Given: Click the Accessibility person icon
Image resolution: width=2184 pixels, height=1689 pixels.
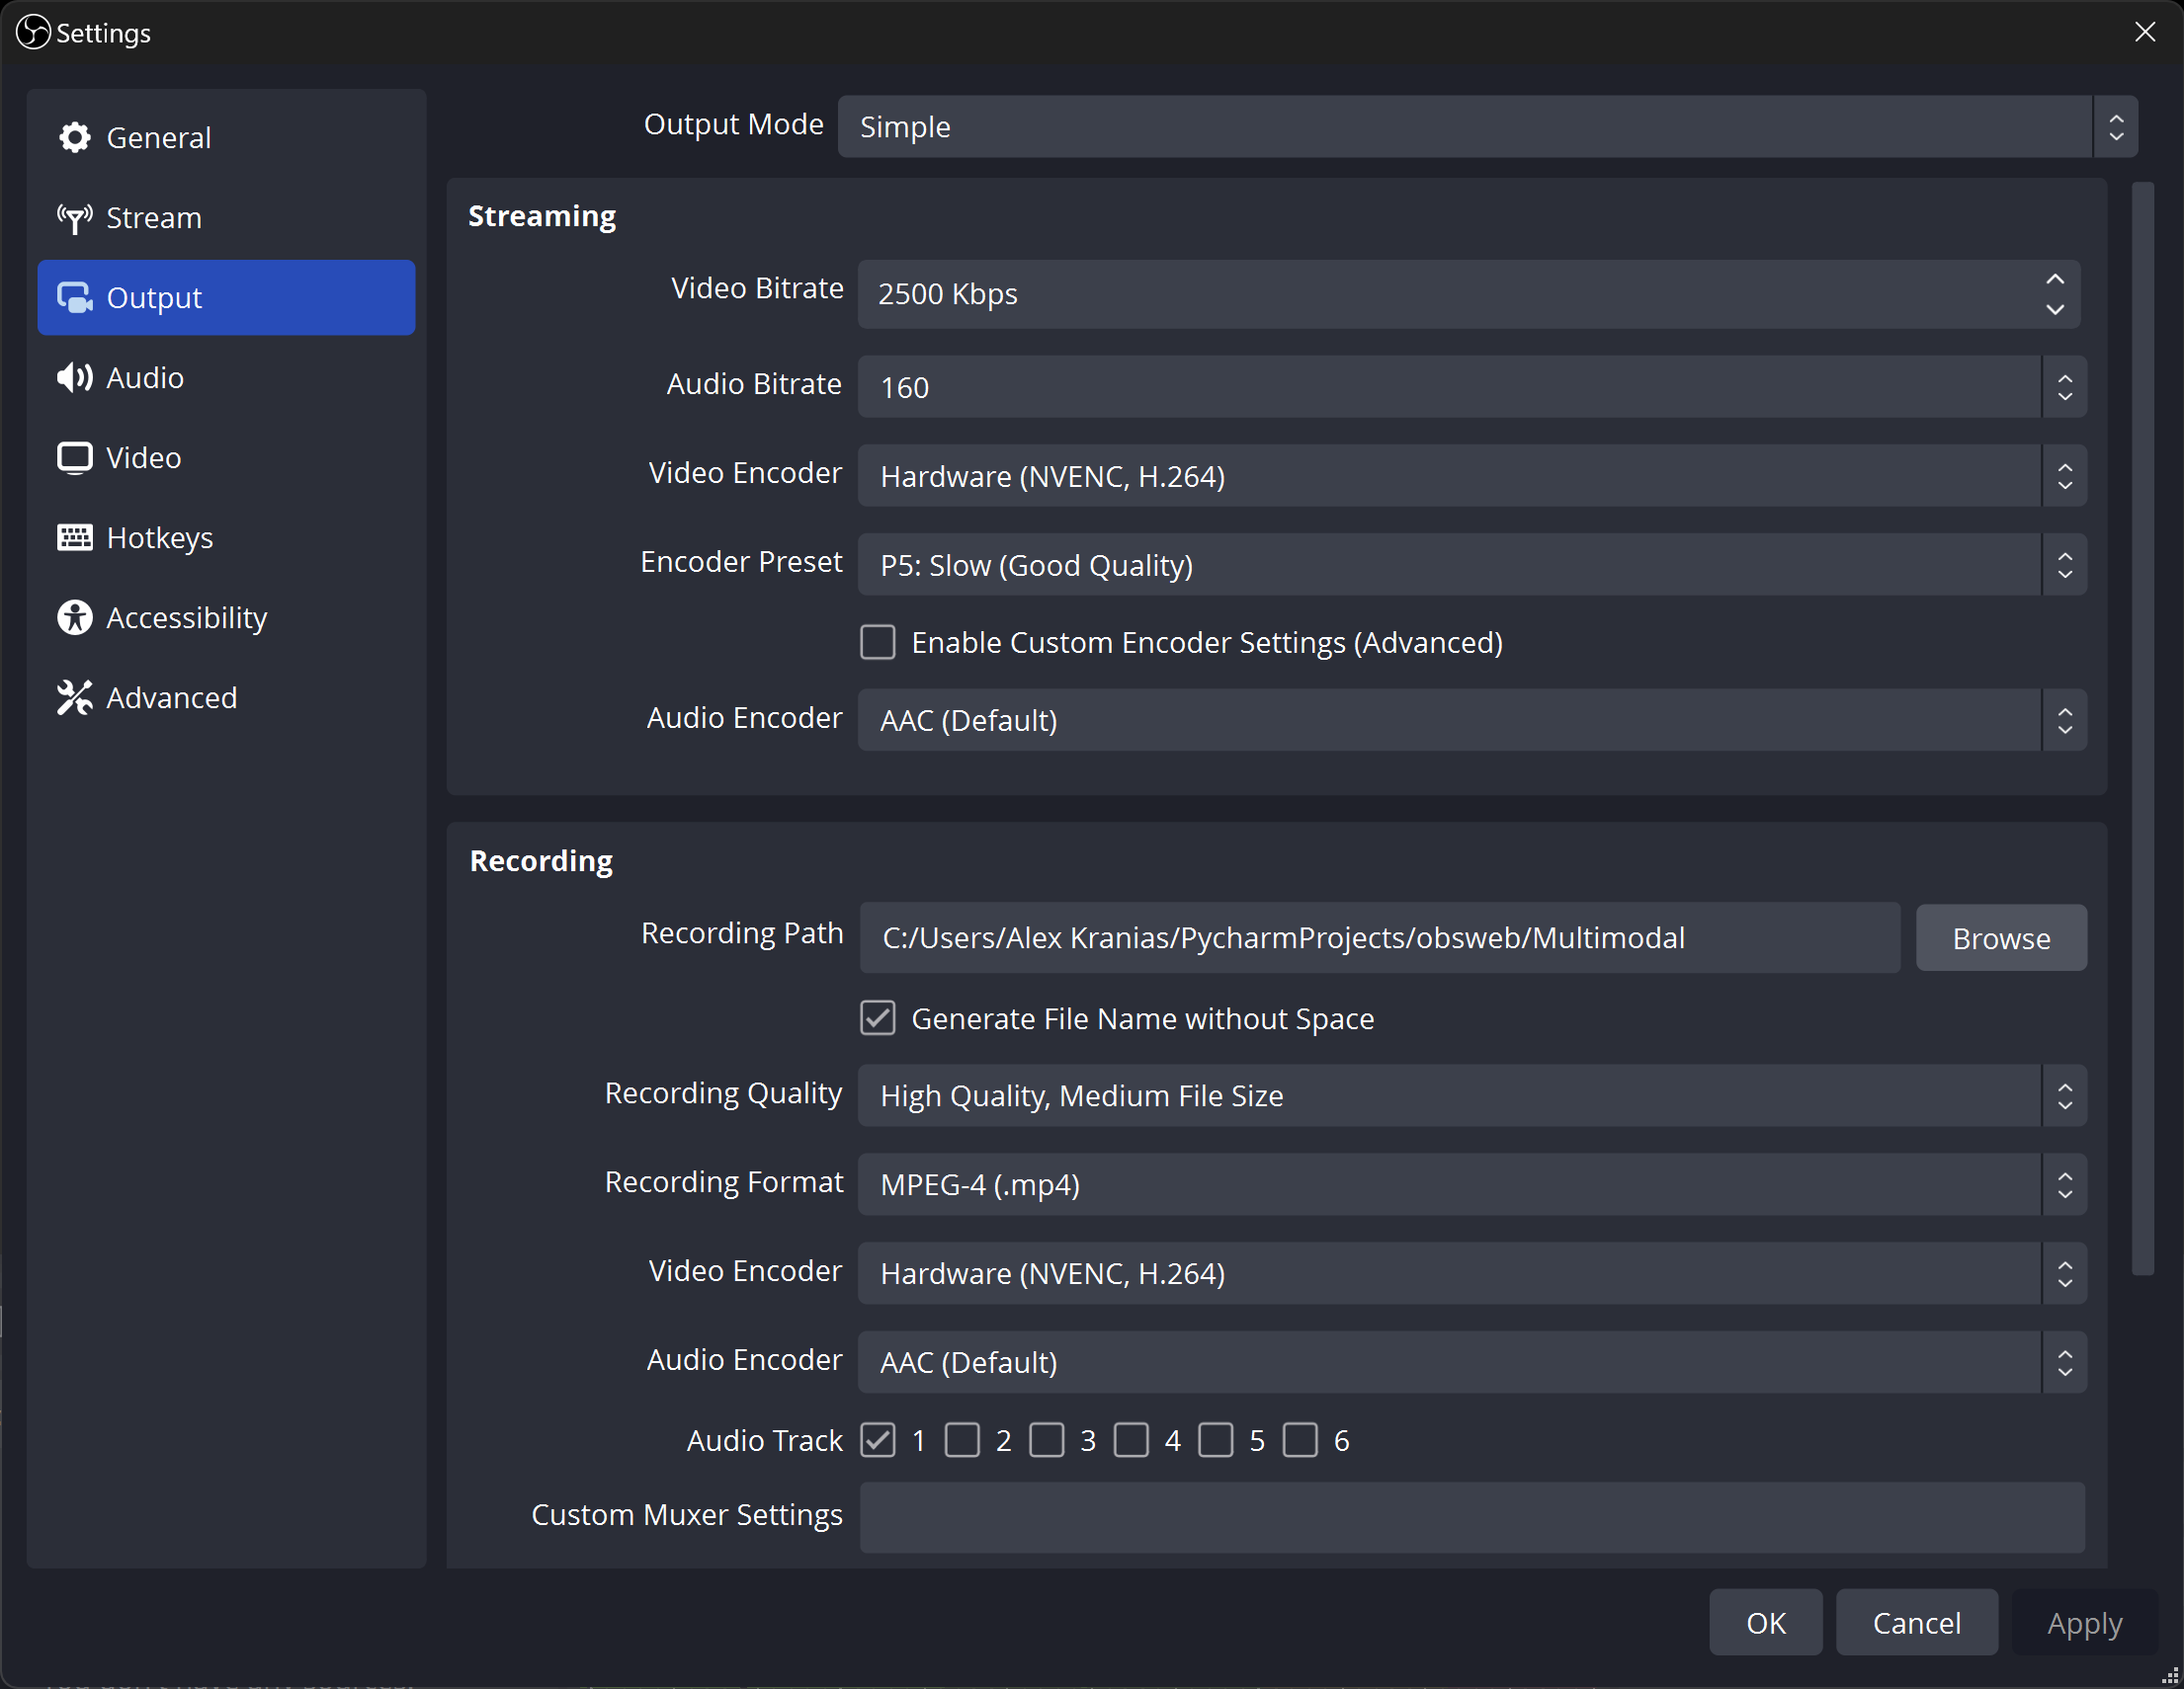Looking at the screenshot, I should pyautogui.click(x=74, y=617).
